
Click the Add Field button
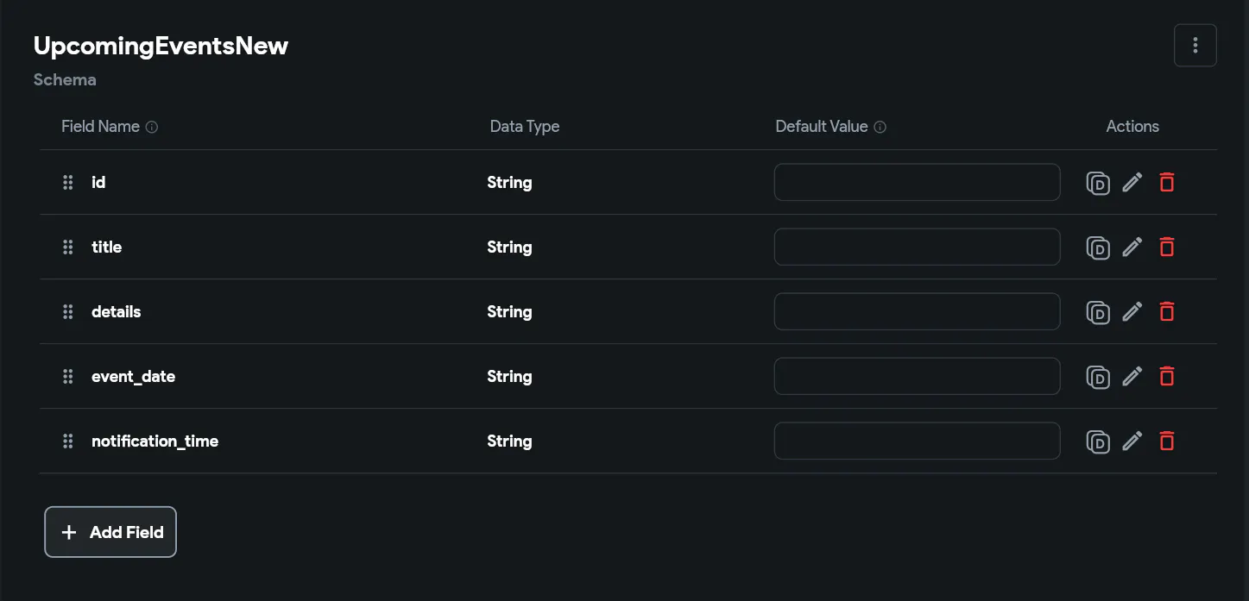click(110, 532)
